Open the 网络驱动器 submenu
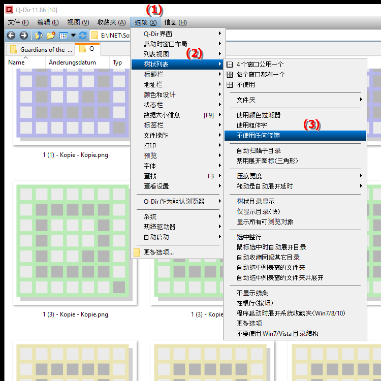The image size is (381, 381). point(177,227)
